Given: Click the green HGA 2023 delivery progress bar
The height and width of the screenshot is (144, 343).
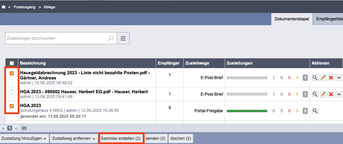Looking at the screenshot, I should (247, 111).
